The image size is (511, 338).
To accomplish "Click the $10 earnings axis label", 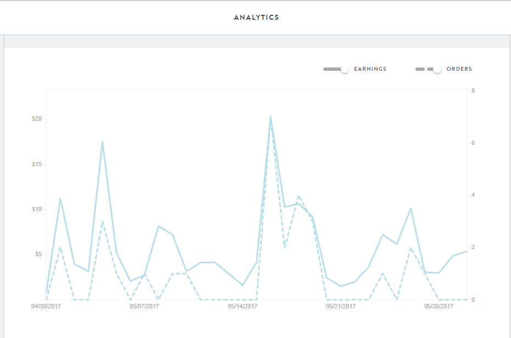I will 37,209.
